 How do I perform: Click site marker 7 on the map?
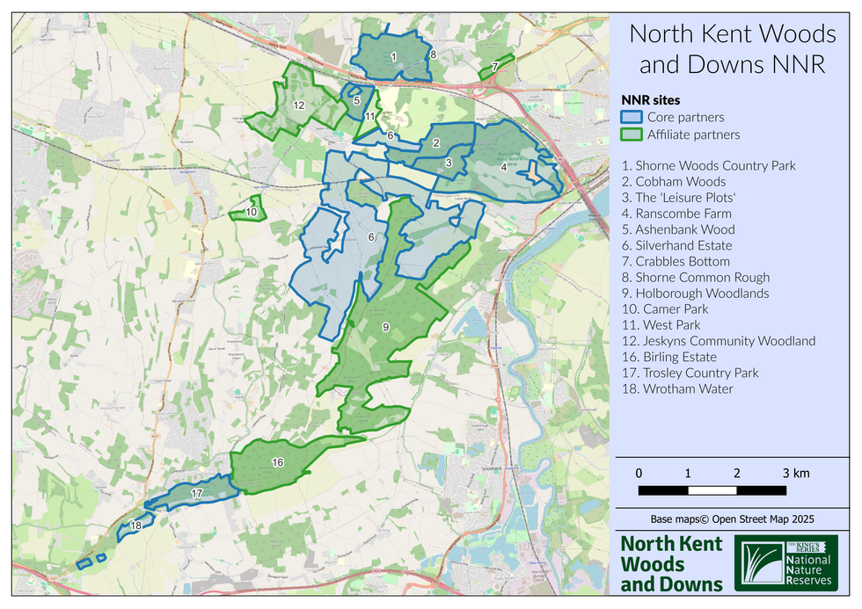[x=495, y=66]
